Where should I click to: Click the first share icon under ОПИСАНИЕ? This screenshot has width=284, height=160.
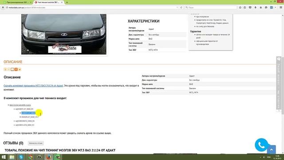5,69
